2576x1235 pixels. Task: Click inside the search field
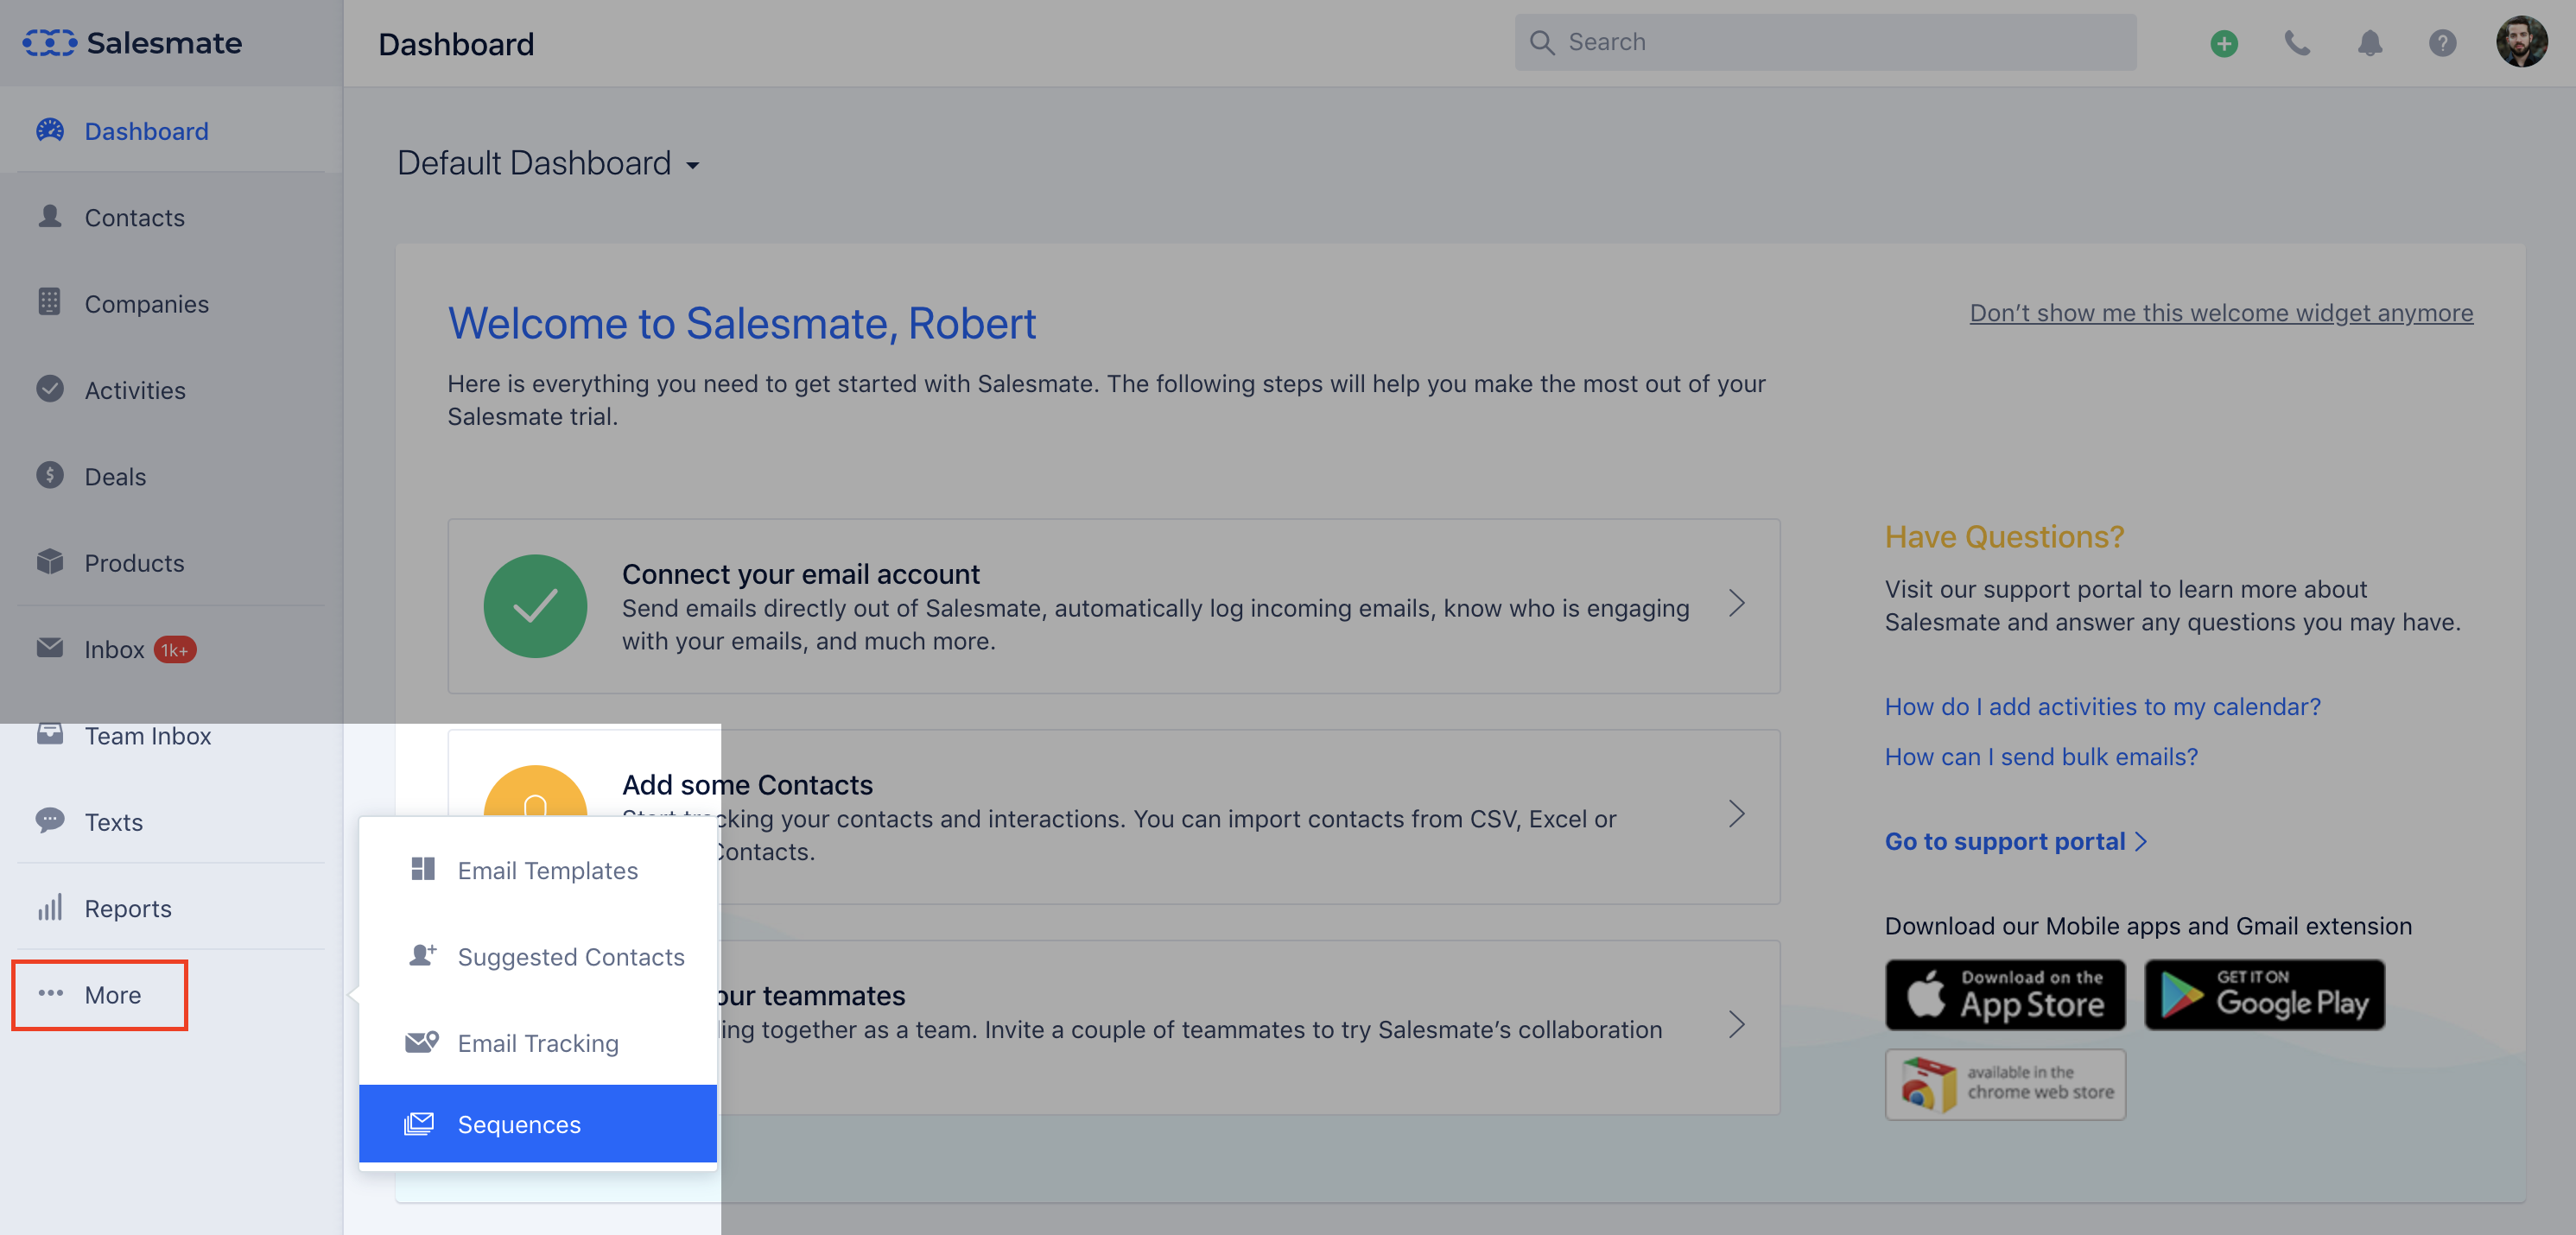point(1822,42)
